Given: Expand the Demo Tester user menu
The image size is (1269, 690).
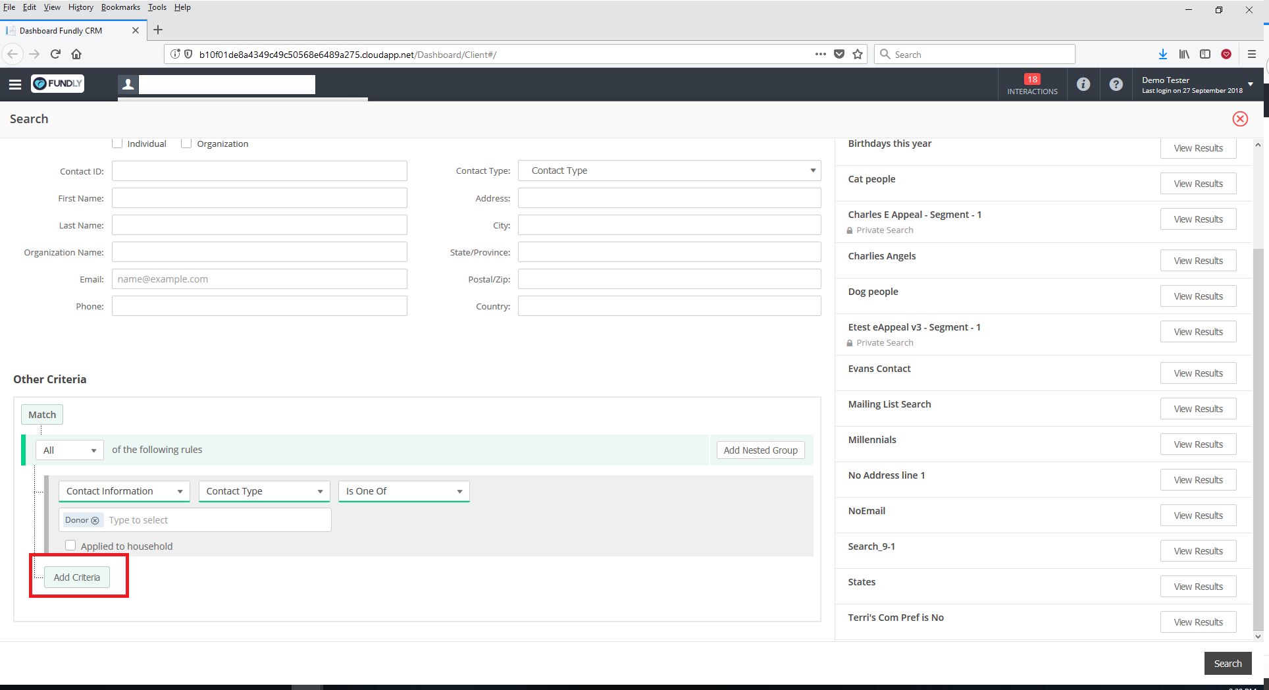Looking at the screenshot, I should (x=1197, y=84).
